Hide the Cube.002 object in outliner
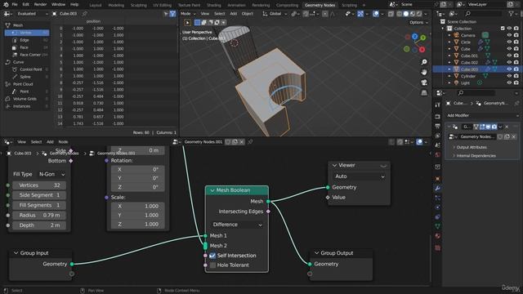The image size is (523, 294). 509,62
